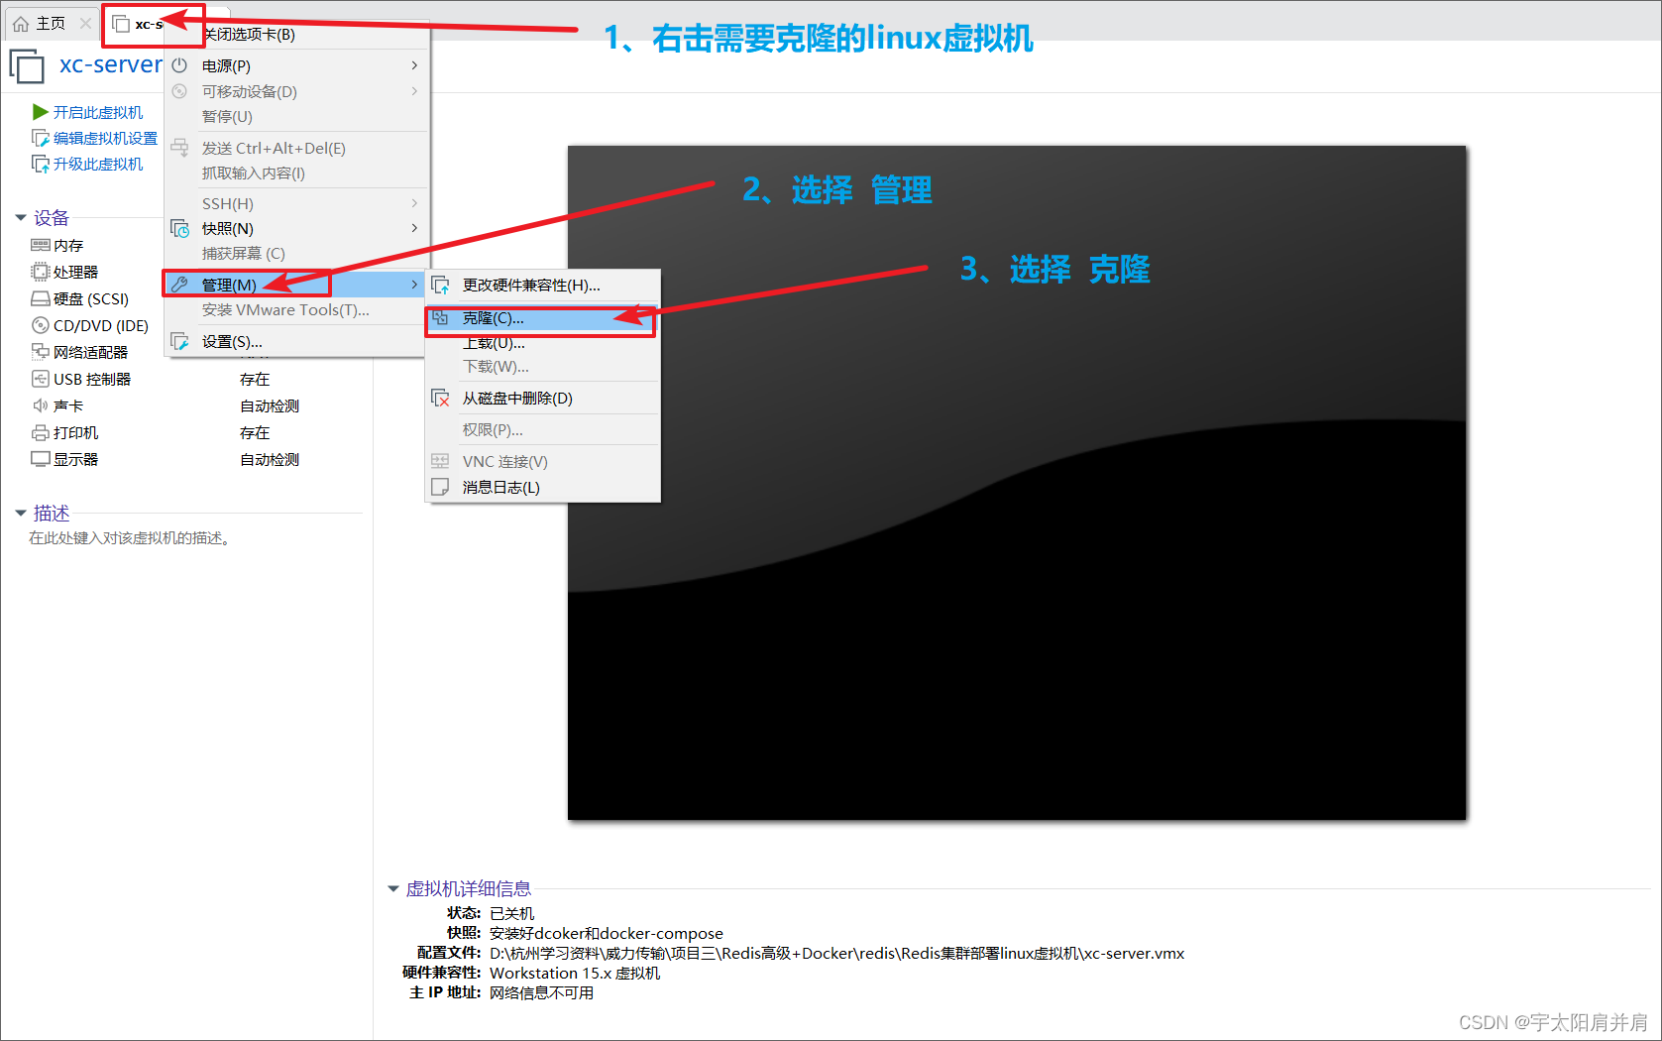Switch to the 主页 tab
The width and height of the screenshot is (1662, 1041).
(50, 24)
